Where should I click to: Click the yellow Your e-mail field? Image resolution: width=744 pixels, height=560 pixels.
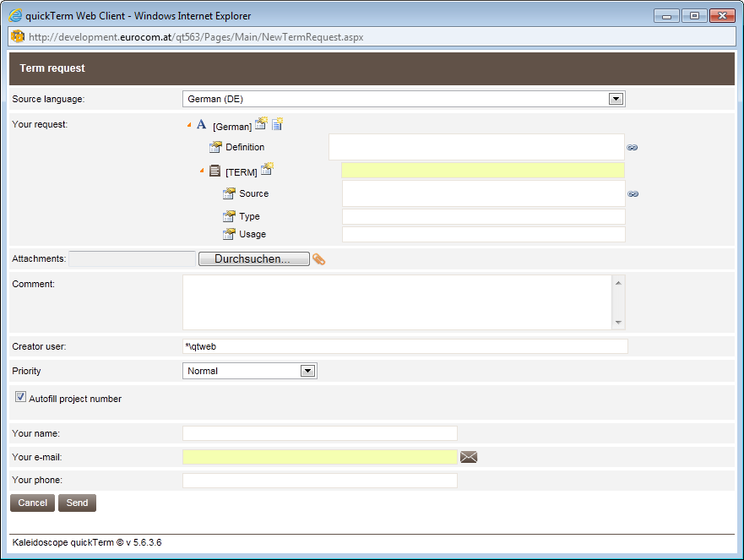pos(320,457)
